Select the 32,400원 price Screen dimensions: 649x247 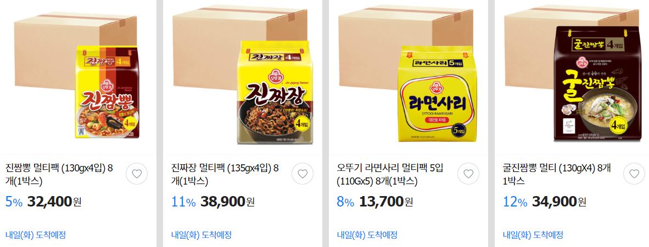coord(54,202)
